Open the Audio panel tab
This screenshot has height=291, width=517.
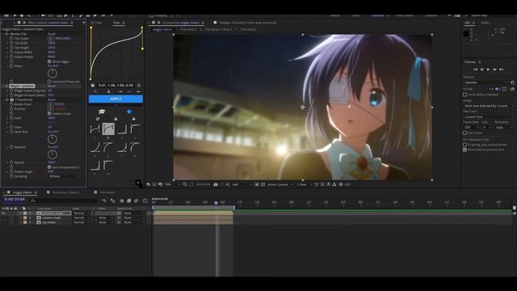(485, 23)
